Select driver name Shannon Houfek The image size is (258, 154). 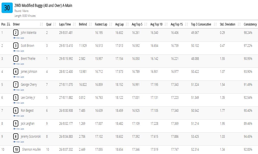[32, 150]
